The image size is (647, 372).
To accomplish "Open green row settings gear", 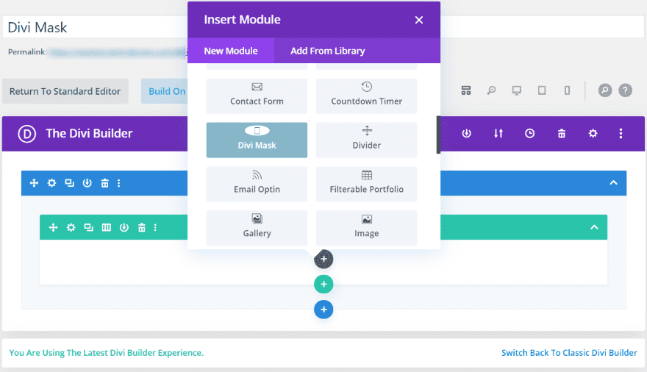I will pyautogui.click(x=71, y=227).
